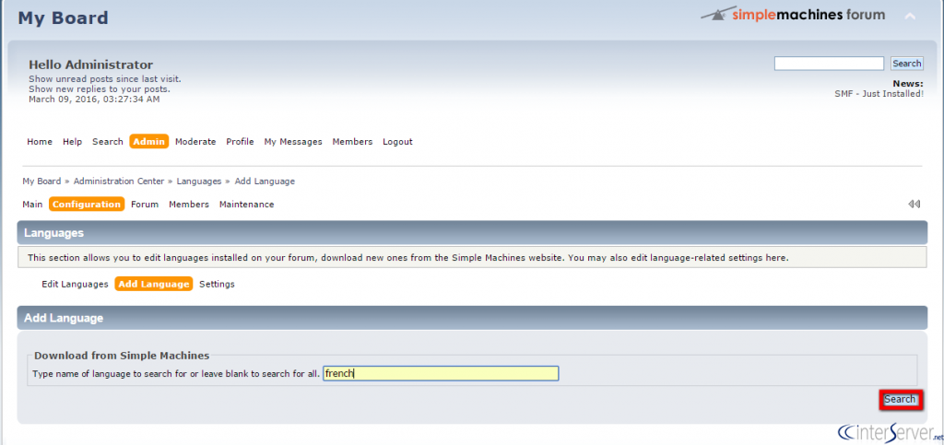Open the Maintenance admin tab
944x445 pixels.
[x=247, y=205]
